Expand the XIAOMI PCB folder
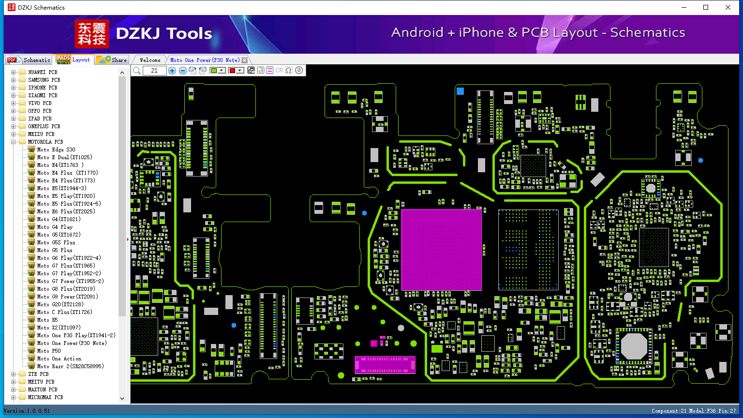743x418 pixels. (x=14, y=95)
